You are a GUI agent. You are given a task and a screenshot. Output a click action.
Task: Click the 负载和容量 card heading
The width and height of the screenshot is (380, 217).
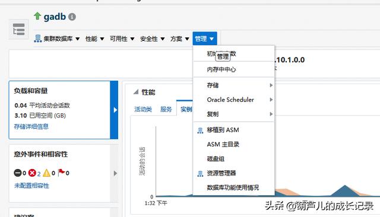coord(31,91)
